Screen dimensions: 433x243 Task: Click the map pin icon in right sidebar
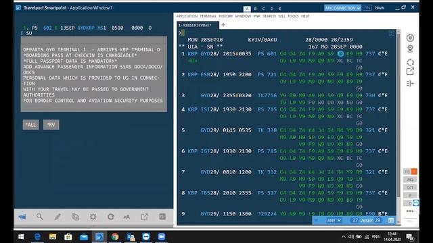coord(410,49)
